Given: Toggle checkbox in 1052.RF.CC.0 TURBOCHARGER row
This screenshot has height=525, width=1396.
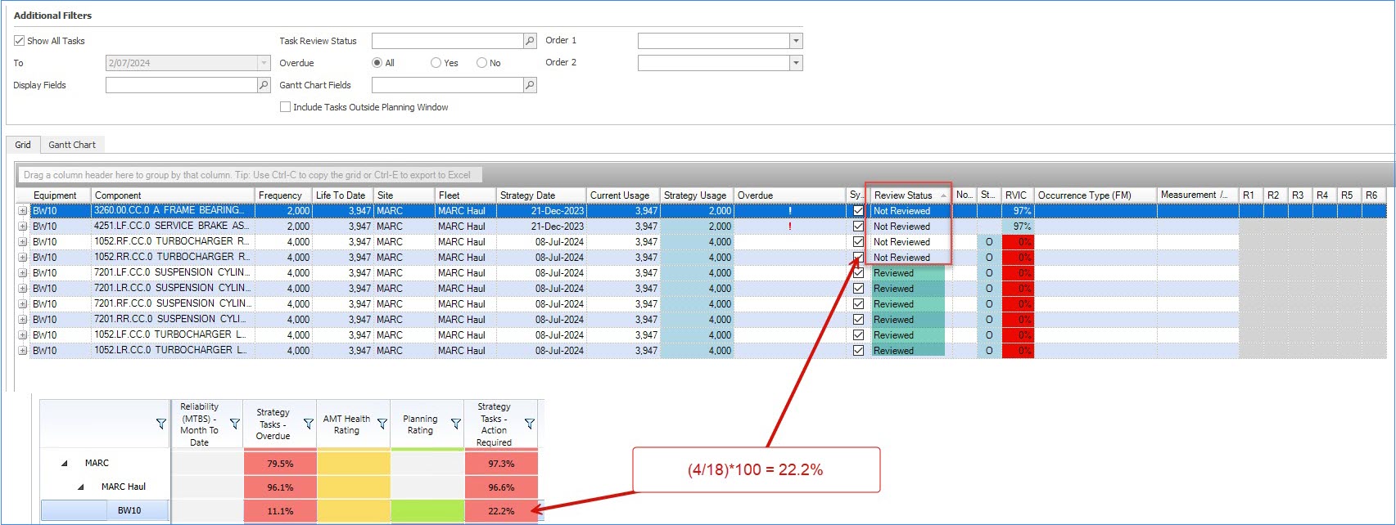Looking at the screenshot, I should point(858,242).
